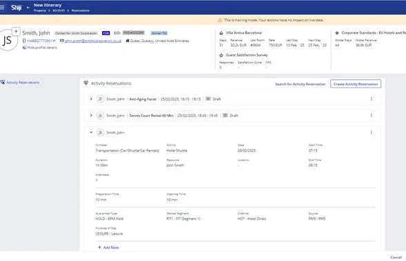The width and height of the screenshot is (406, 261).
Task: Click the home address icon
Action: [127, 41]
